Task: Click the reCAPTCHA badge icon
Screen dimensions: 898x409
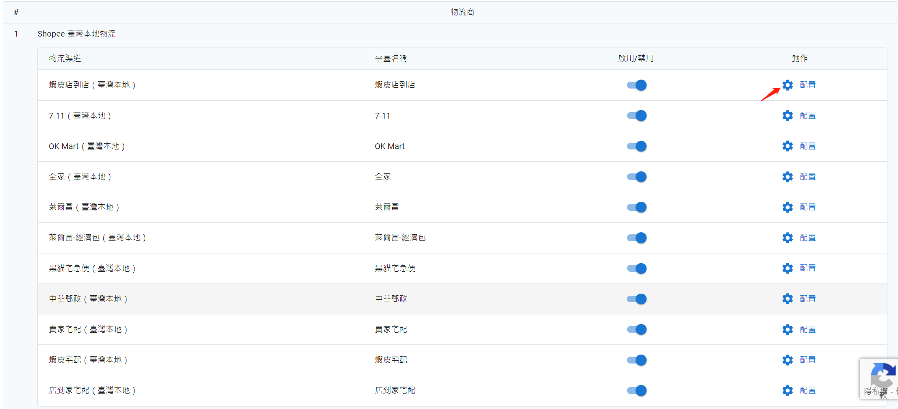Action: (x=883, y=375)
